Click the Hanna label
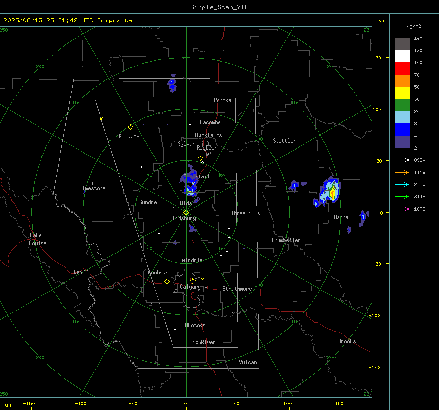The width and height of the screenshot is (439, 410). coord(341,217)
